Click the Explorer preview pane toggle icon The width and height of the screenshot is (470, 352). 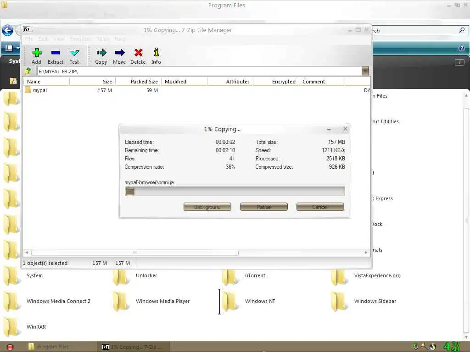[459, 62]
